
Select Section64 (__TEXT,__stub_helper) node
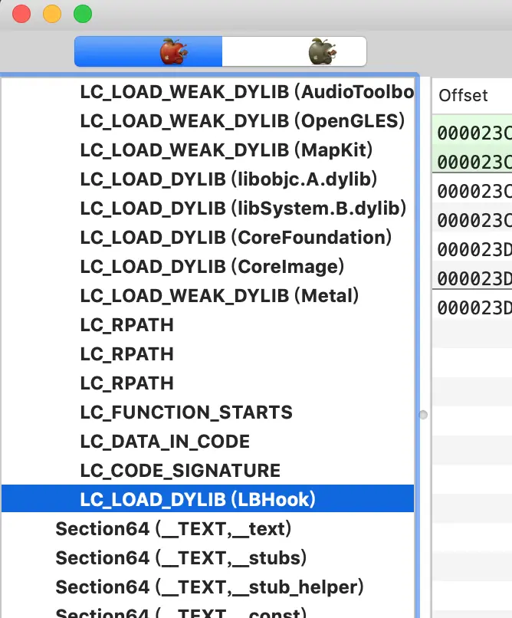click(x=208, y=587)
